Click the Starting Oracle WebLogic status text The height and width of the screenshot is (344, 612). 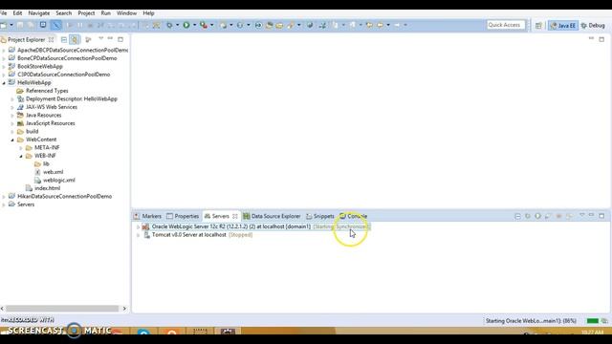pyautogui.click(x=531, y=321)
